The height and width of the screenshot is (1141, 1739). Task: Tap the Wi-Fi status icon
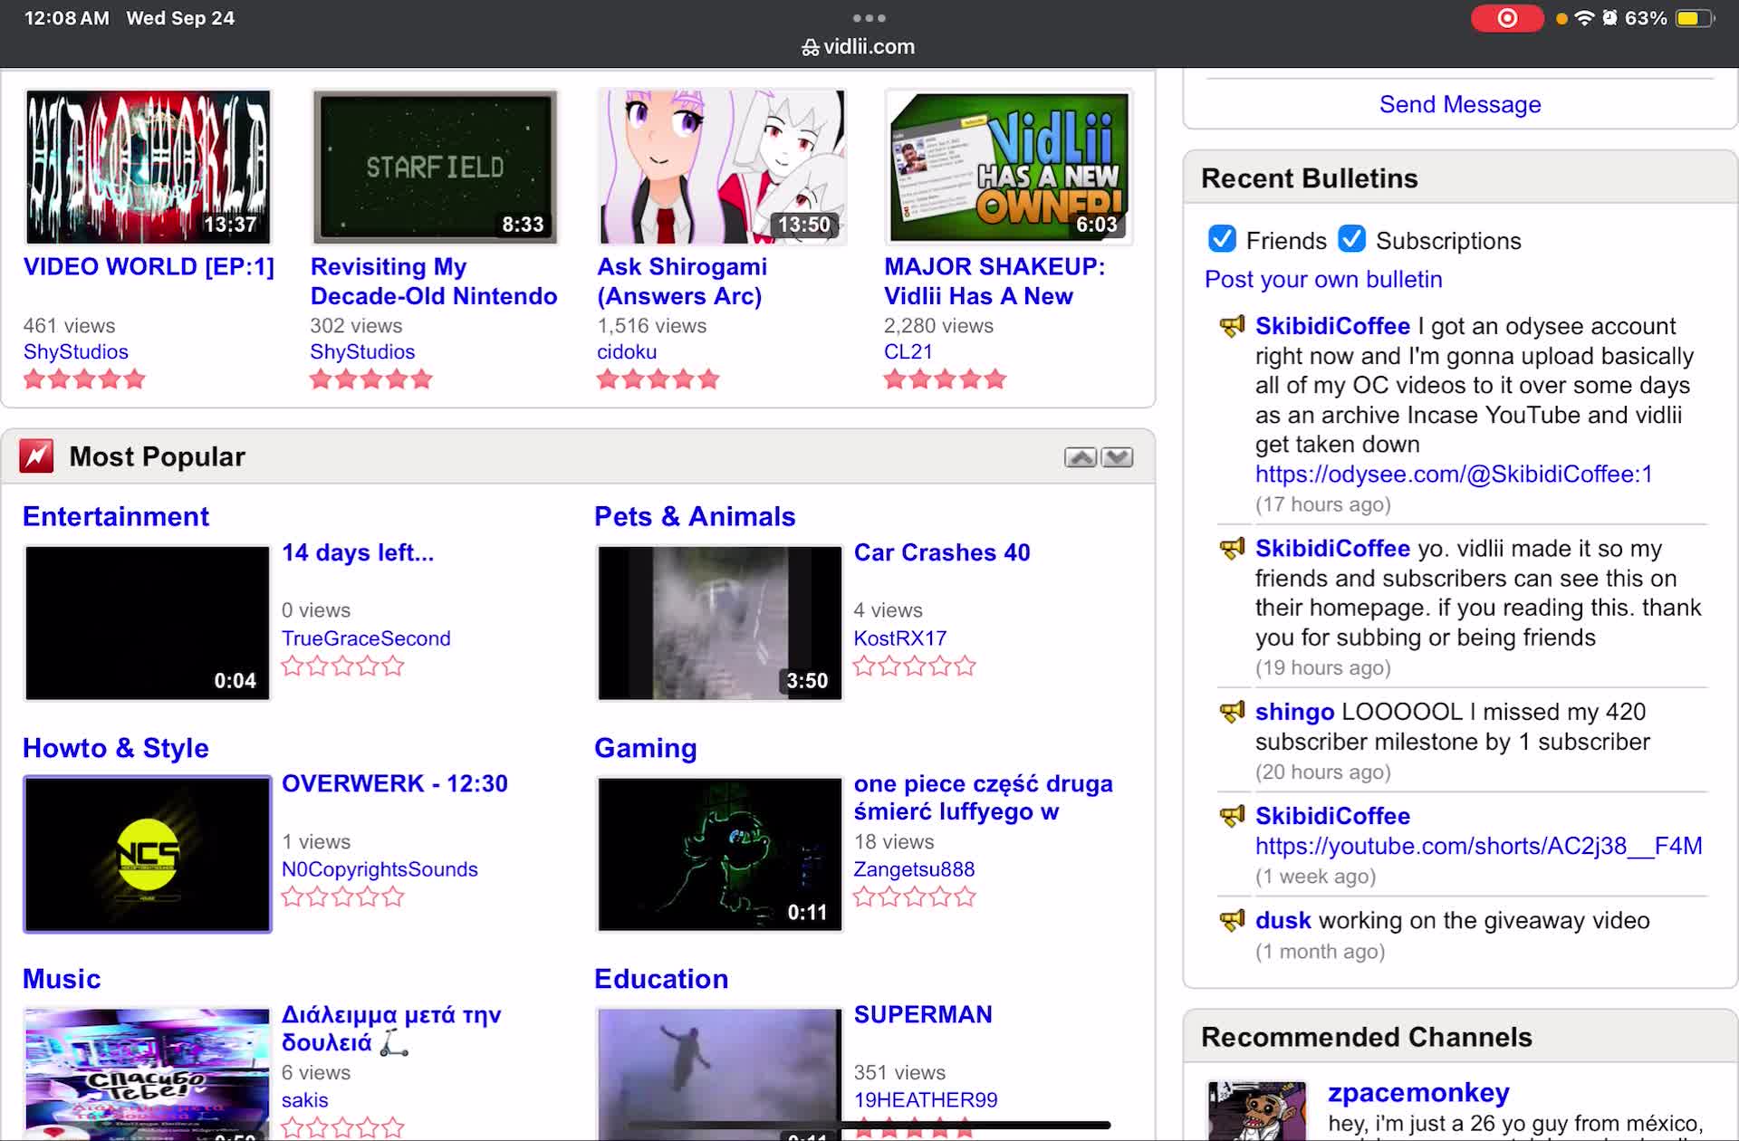pyautogui.click(x=1584, y=18)
